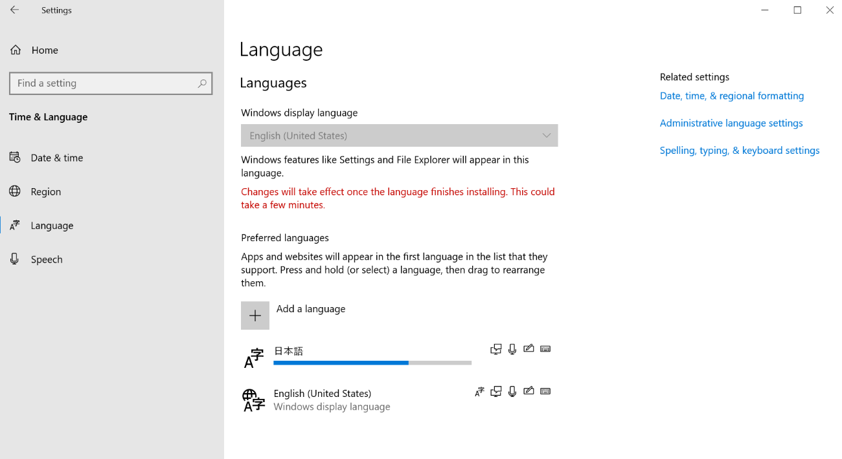Click the chevron of the display language combo box
This screenshot has width=842, height=459.
click(547, 136)
